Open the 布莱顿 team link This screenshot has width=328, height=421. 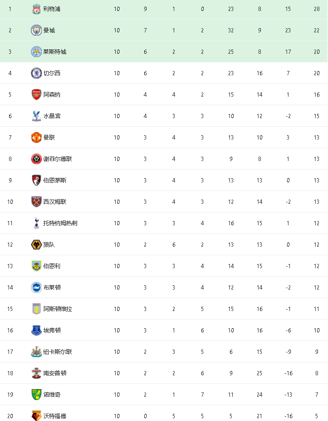click(52, 288)
